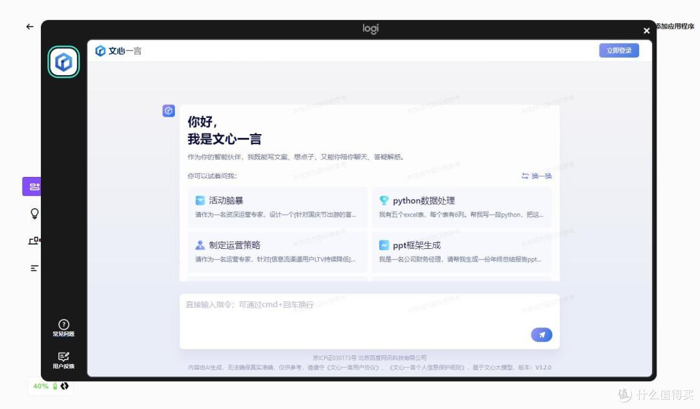Click the python数据处理 trophy icon
Screen dimensions: 700x409
[x=384, y=200]
